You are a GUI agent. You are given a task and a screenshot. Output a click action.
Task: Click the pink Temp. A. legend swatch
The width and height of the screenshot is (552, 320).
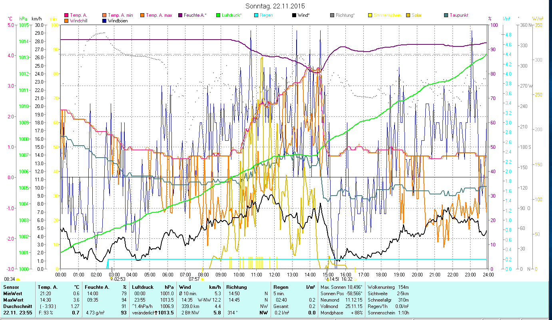[66, 16]
